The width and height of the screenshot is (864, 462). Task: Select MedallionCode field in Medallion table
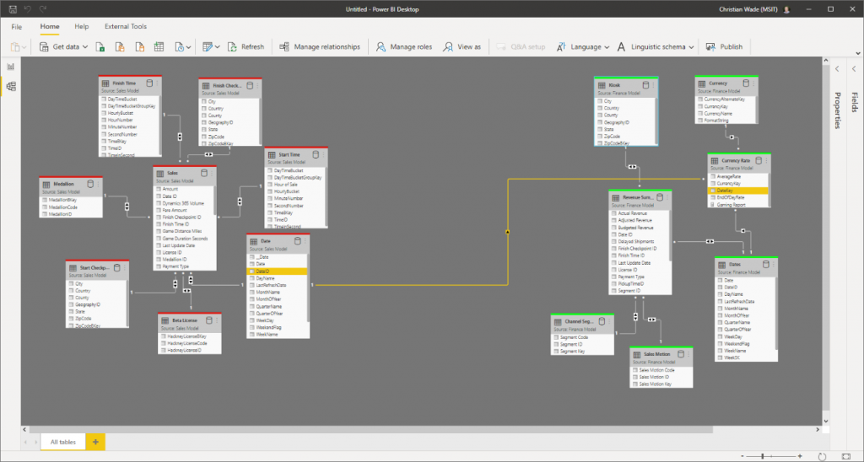coord(71,207)
